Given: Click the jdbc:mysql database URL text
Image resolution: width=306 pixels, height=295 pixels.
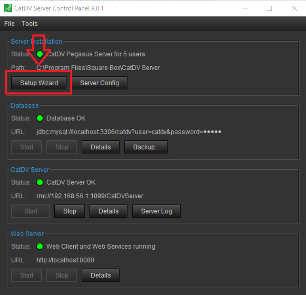Looking at the screenshot, I should pos(129,132).
